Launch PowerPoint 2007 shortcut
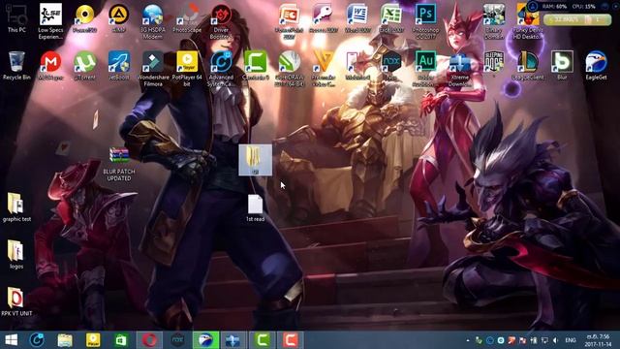This screenshot has width=620, height=349. point(289,21)
